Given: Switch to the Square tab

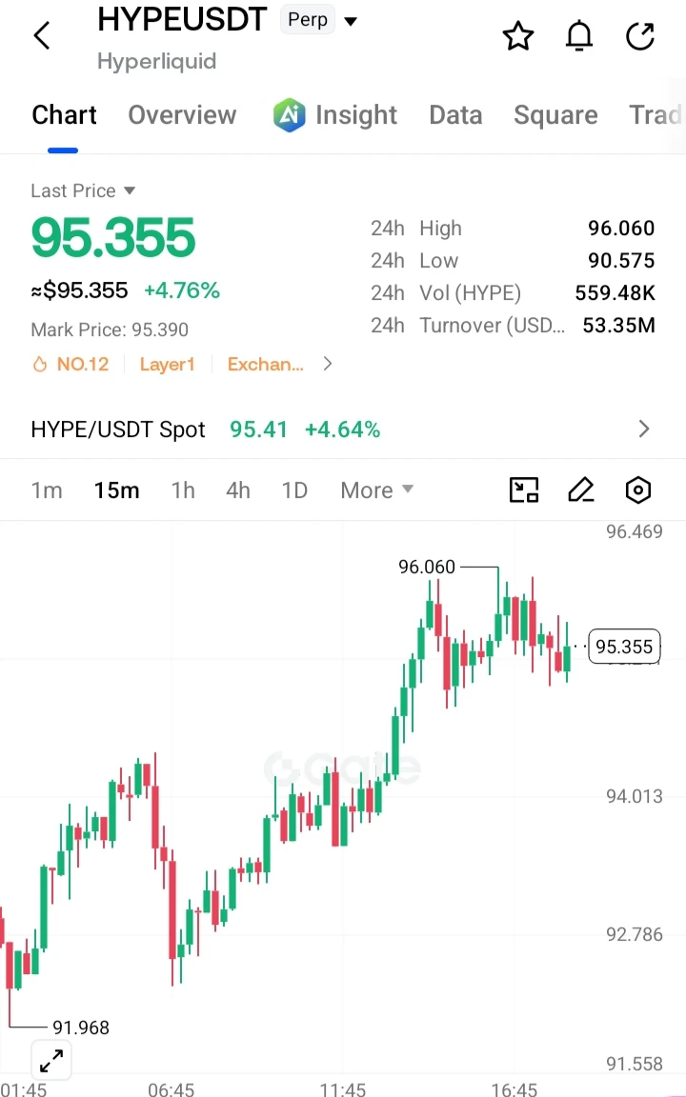Looking at the screenshot, I should coord(555,114).
